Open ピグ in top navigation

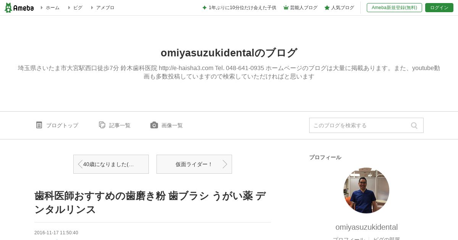point(78,8)
